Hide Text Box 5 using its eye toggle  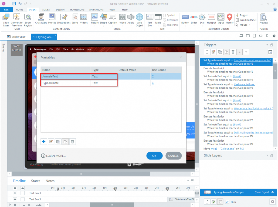pos(15,199)
